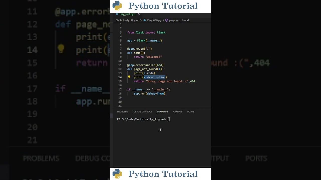
Task: Click the symbol cube icon before page_not_found
Action: point(167,20)
